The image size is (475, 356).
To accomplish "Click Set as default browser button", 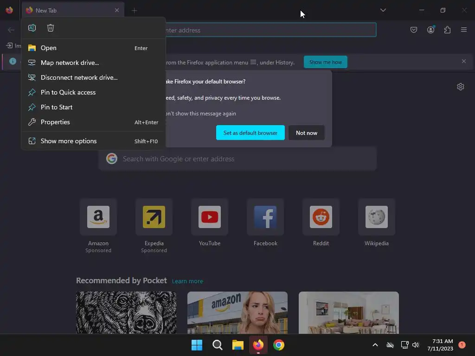I will 250,133.
